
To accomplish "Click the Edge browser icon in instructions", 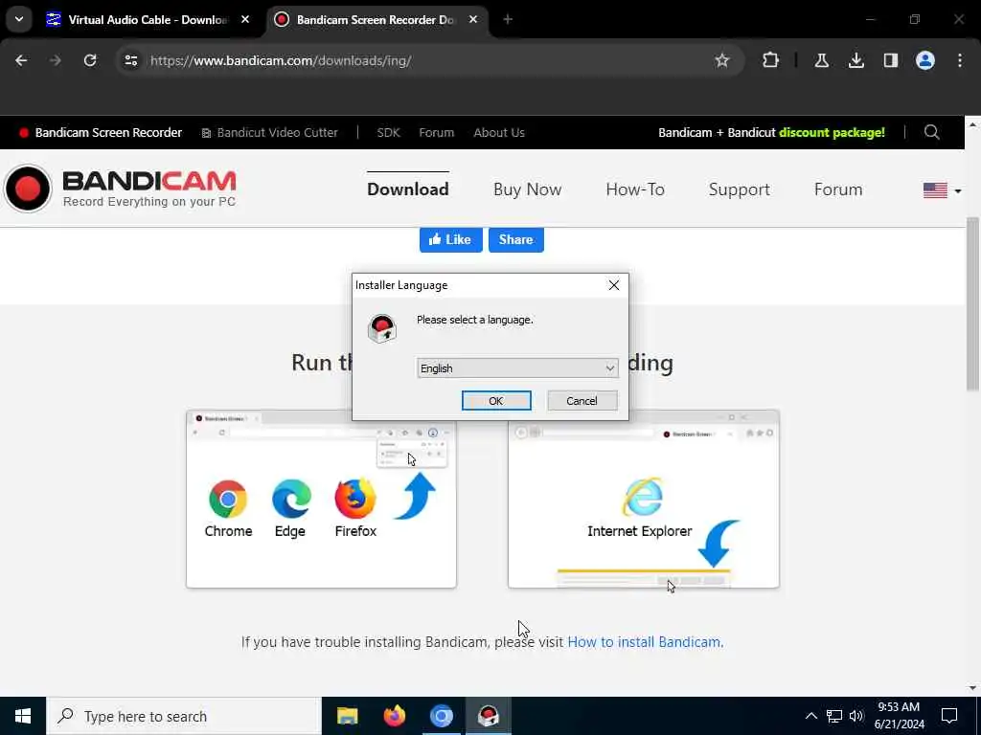I will (x=291, y=499).
